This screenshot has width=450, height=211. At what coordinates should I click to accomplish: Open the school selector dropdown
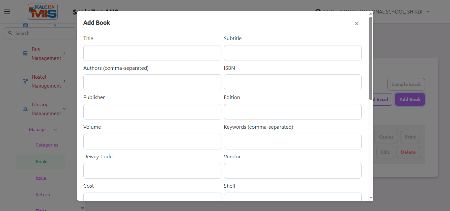(x=428, y=12)
